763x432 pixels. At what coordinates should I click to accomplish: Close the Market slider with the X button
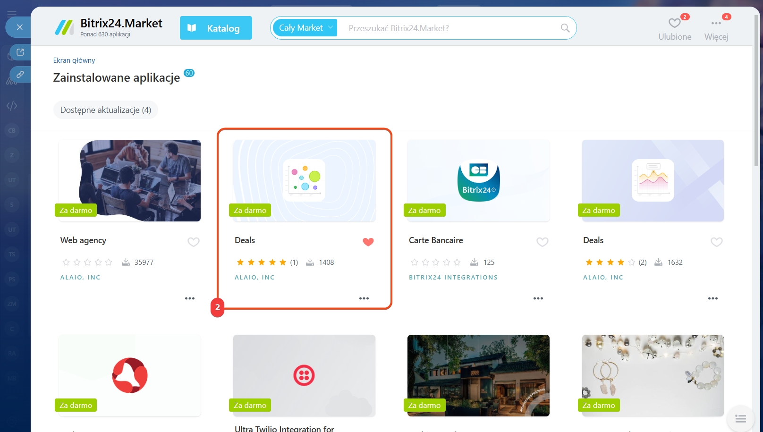[x=19, y=27]
